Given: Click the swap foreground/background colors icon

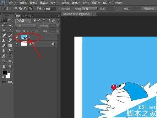Looking at the screenshot, I should point(9,71).
